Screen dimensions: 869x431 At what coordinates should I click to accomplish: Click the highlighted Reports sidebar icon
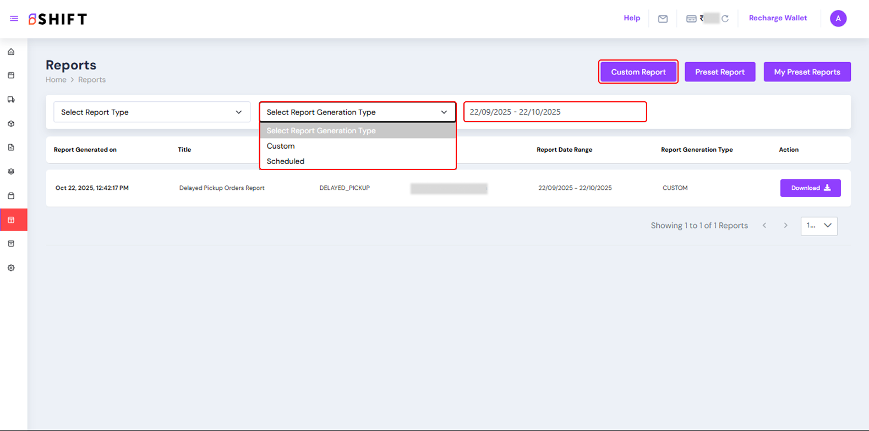click(11, 220)
